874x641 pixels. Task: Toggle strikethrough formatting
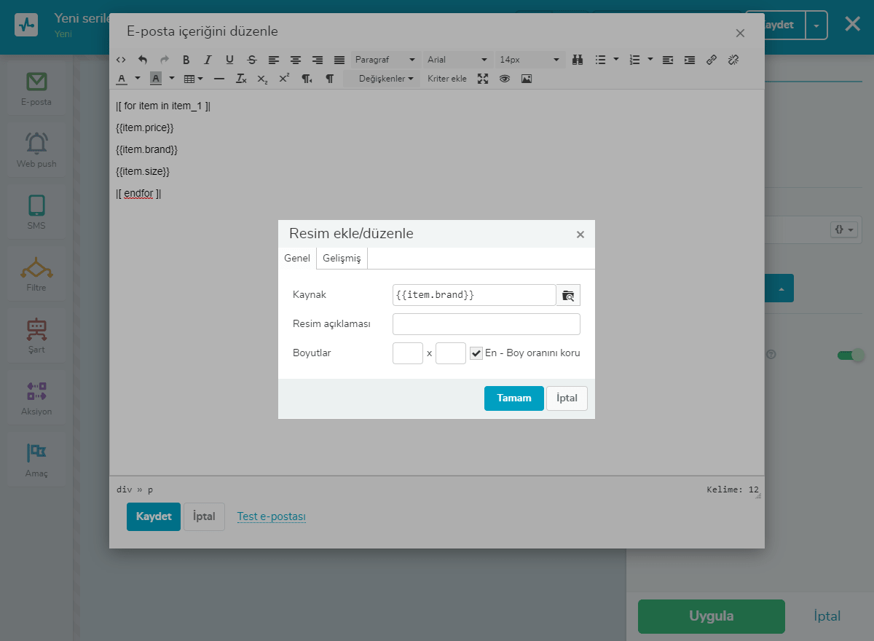point(251,60)
